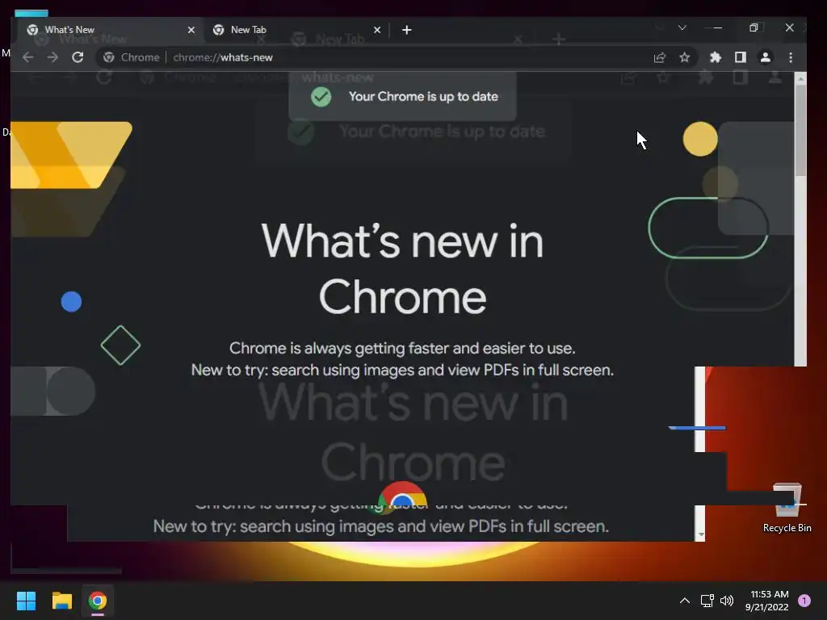Open the volume tray icon
The height and width of the screenshot is (620, 827).
pos(727,601)
